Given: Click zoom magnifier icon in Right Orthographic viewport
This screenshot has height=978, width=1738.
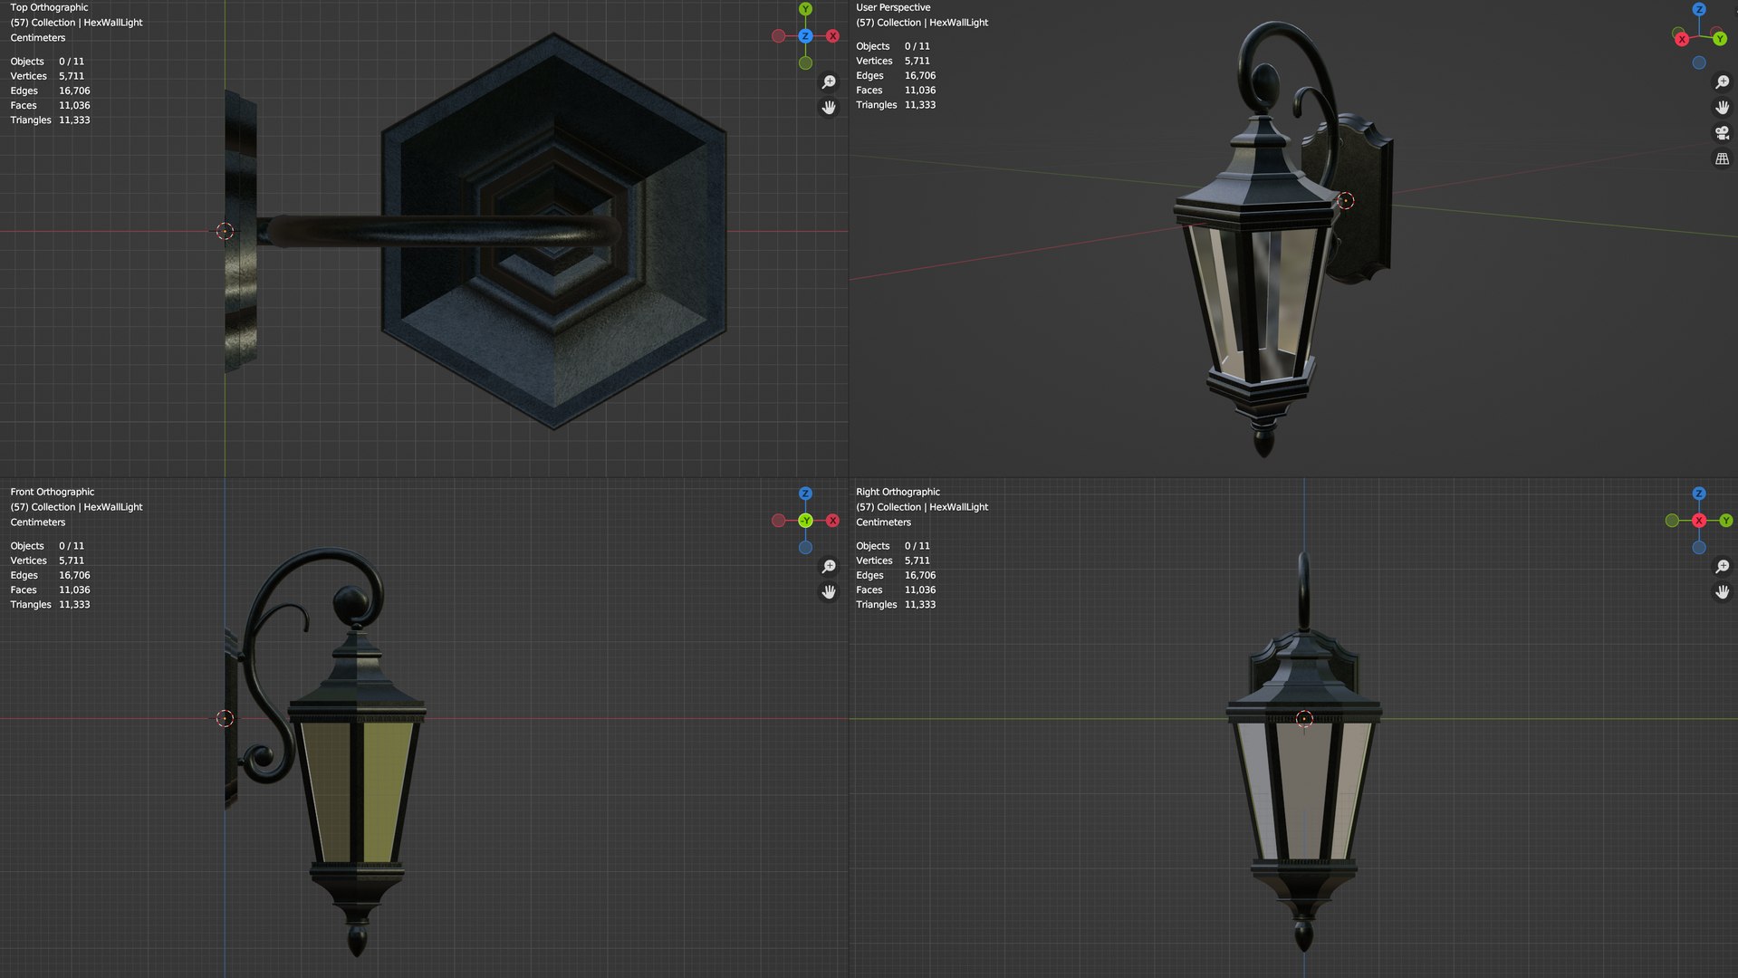Looking at the screenshot, I should 1722,567.
